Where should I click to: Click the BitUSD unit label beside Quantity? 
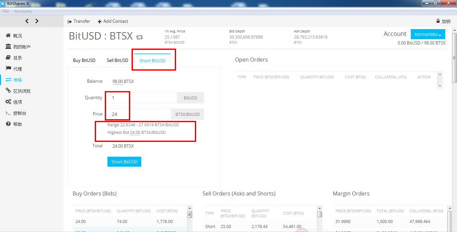pos(190,98)
